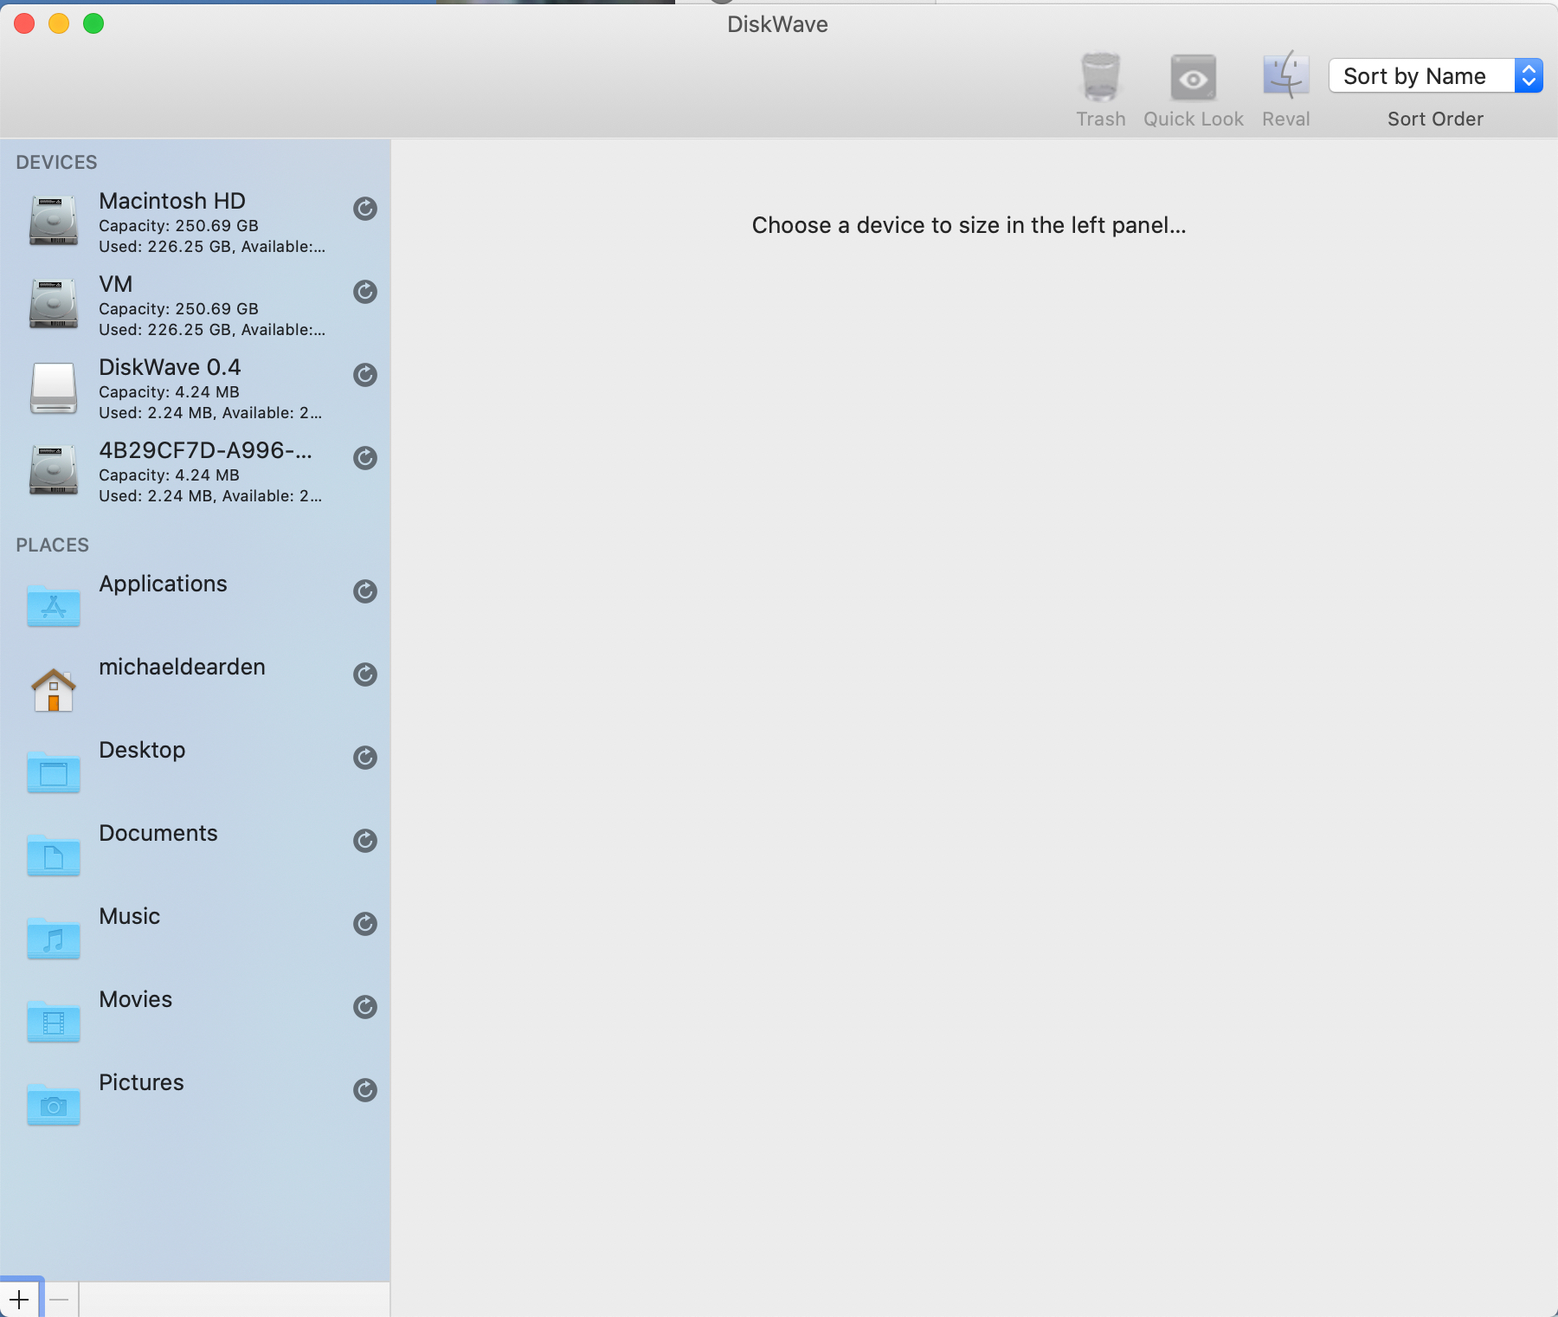
Task: Zoom the window with green button
Action: [93, 23]
